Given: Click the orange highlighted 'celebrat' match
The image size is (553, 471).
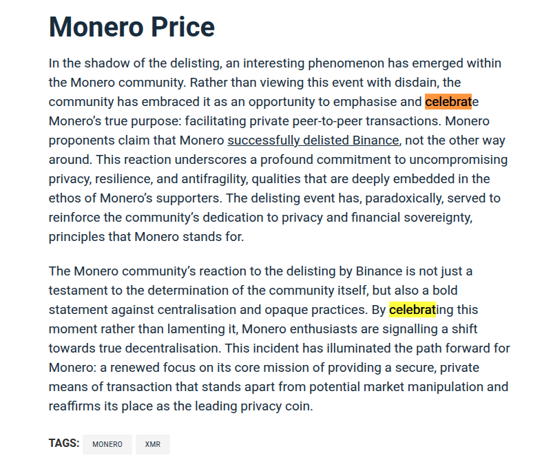Looking at the screenshot, I should pos(448,102).
